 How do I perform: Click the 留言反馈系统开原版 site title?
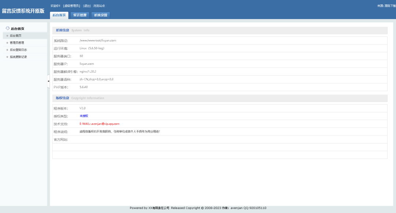click(x=23, y=11)
